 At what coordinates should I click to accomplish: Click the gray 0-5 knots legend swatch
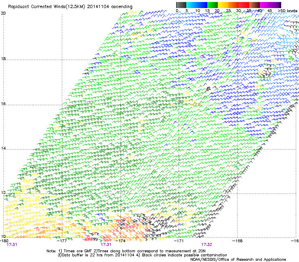click(181, 5)
